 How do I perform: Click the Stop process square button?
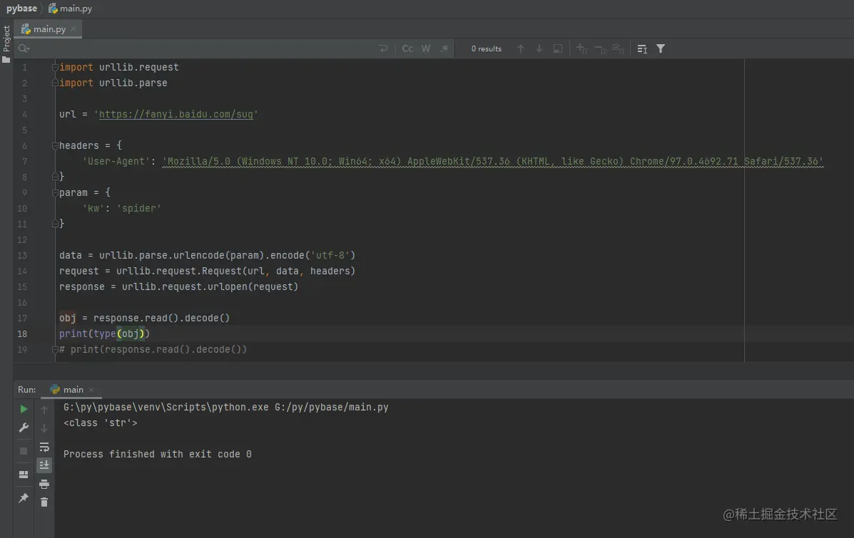[x=24, y=451]
